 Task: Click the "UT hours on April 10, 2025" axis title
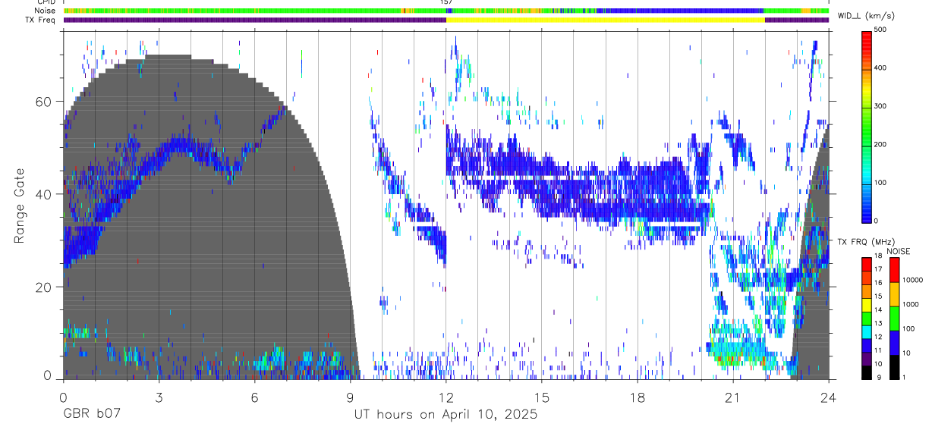446,415
